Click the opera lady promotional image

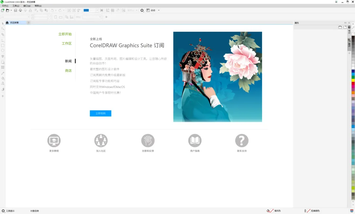(x=218, y=77)
